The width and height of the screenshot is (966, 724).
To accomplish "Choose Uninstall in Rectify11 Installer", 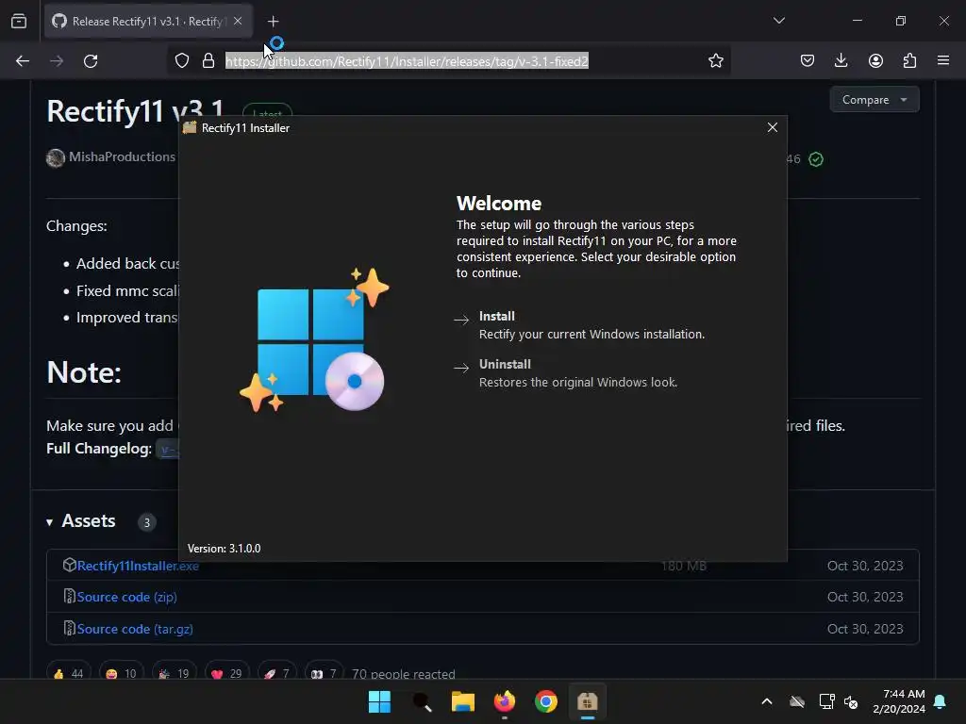I will click(x=566, y=373).
